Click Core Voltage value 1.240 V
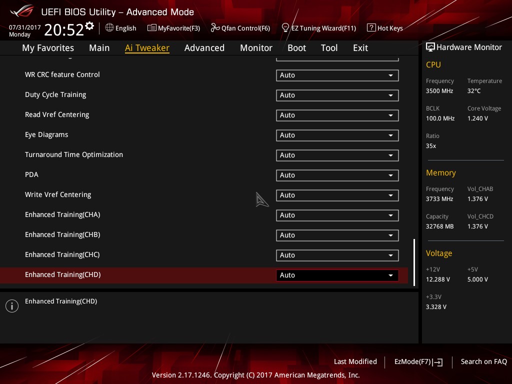512x384 pixels. tap(477, 118)
